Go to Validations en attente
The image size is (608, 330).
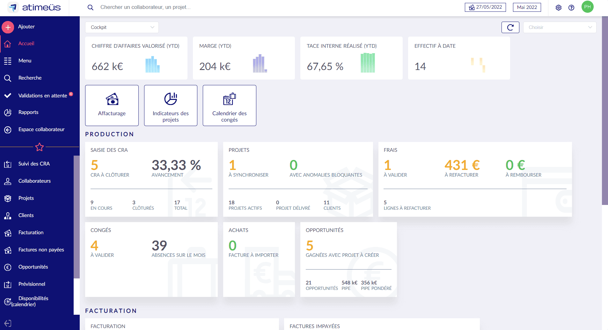coord(42,95)
